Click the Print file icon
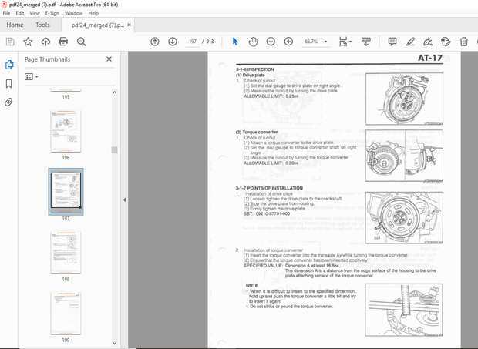 64,42
